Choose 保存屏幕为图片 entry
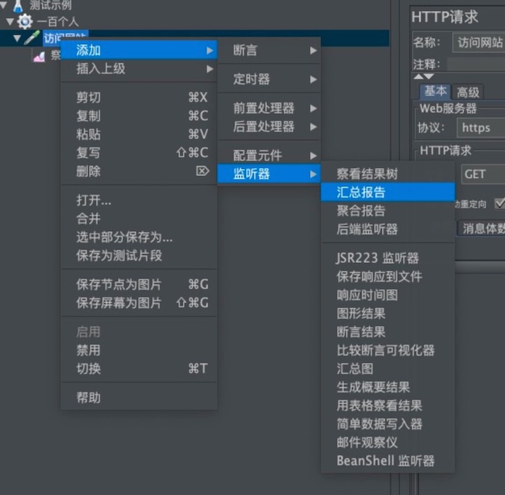The height and width of the screenshot is (495, 505). (139, 303)
